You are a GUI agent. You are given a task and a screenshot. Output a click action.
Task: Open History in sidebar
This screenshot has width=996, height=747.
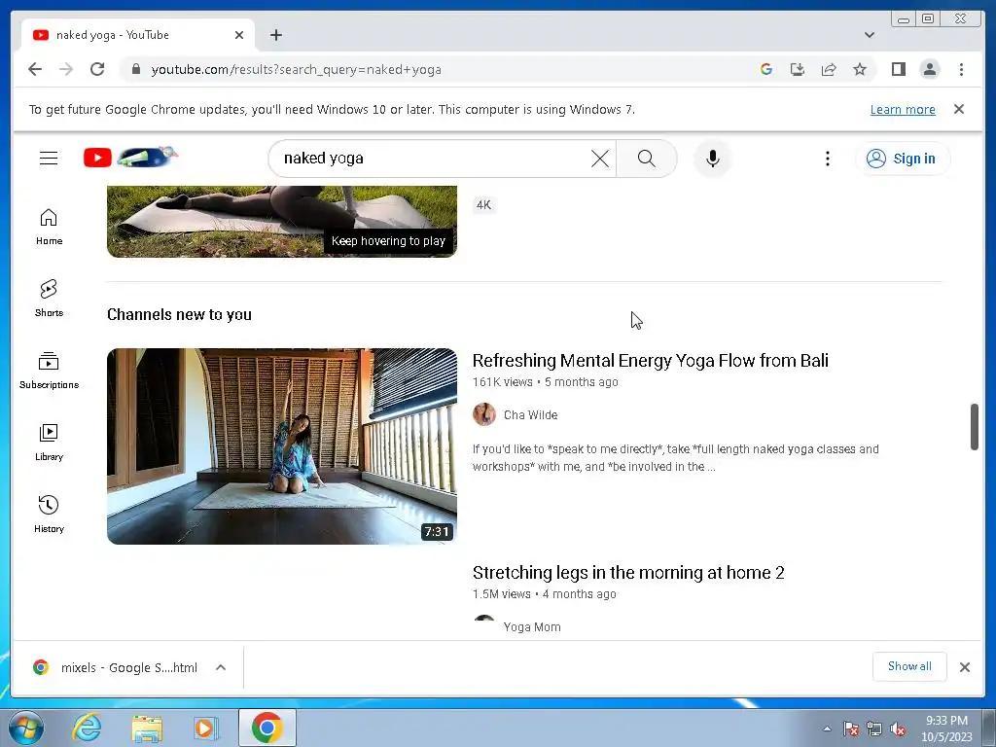(49, 514)
